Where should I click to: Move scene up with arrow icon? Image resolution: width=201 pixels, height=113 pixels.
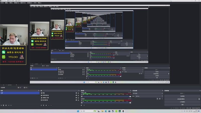tap(9, 105)
